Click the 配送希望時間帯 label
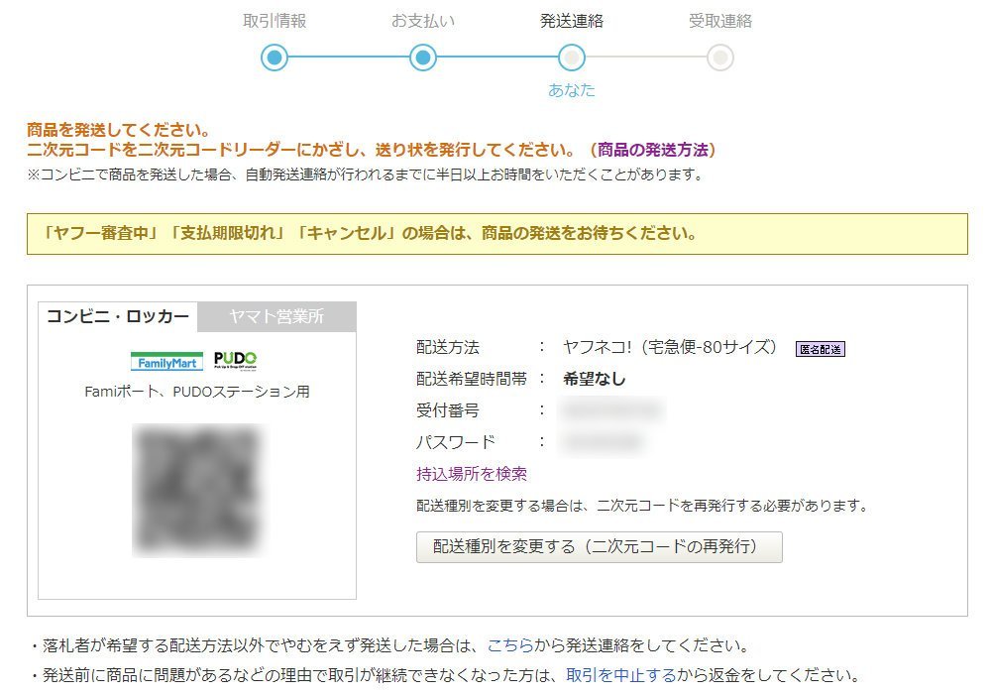The height and width of the screenshot is (694, 991). click(x=472, y=379)
